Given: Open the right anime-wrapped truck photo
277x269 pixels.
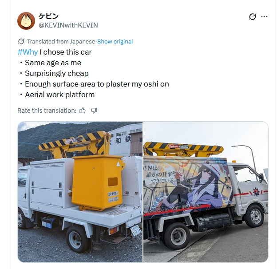Looking at the screenshot, I should 206,192.
